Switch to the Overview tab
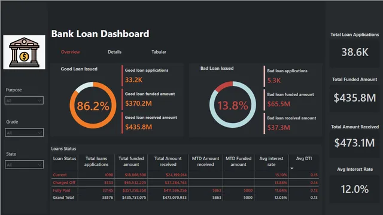The height and width of the screenshot is (215, 383). click(71, 52)
